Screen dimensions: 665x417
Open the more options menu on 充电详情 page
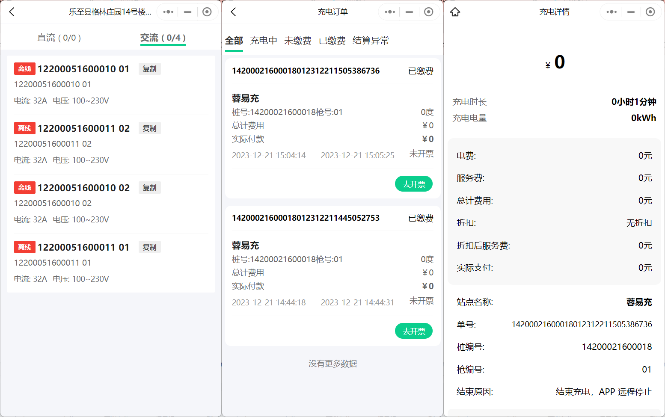[x=611, y=12]
